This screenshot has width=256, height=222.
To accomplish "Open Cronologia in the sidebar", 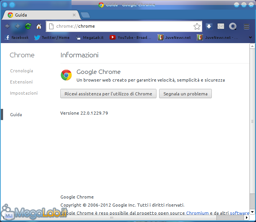I will pyautogui.click(x=22, y=71).
